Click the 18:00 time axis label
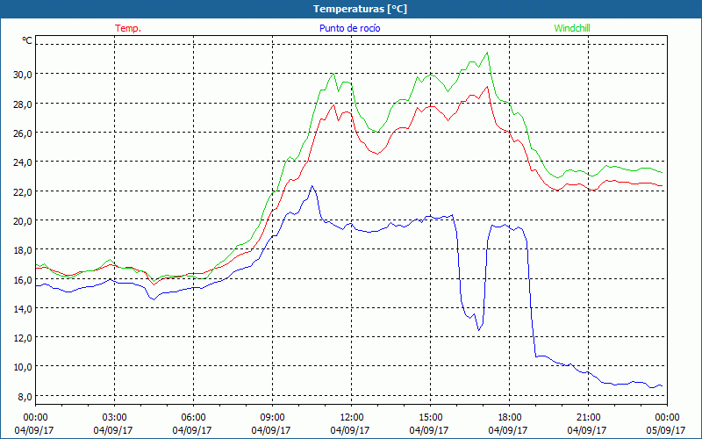Image resolution: width=702 pixels, height=439 pixels. pyautogui.click(x=509, y=418)
